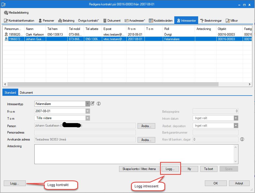Select the Clark Karlsson name cell
Image resolution: width=255 pixels, height=193 pixels.
point(35,35)
